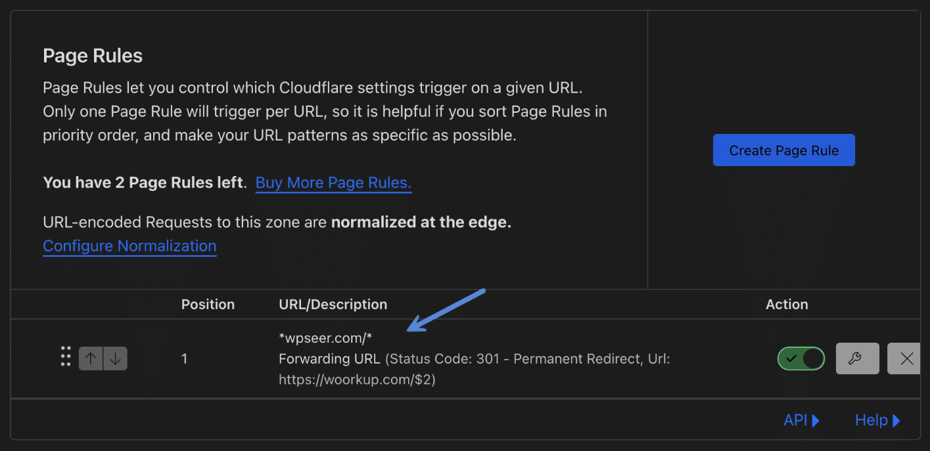Image resolution: width=930 pixels, height=451 pixels.
Task: Expand the API section
Action: [801, 420]
